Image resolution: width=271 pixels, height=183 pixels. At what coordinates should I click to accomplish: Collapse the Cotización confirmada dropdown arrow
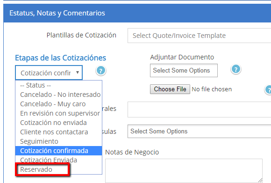(x=78, y=73)
